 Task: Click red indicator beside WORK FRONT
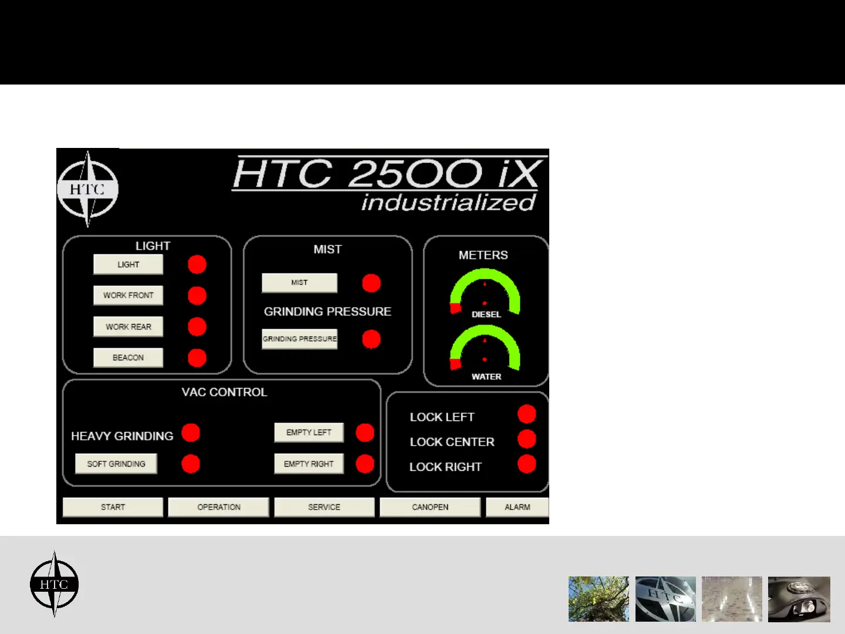197,295
